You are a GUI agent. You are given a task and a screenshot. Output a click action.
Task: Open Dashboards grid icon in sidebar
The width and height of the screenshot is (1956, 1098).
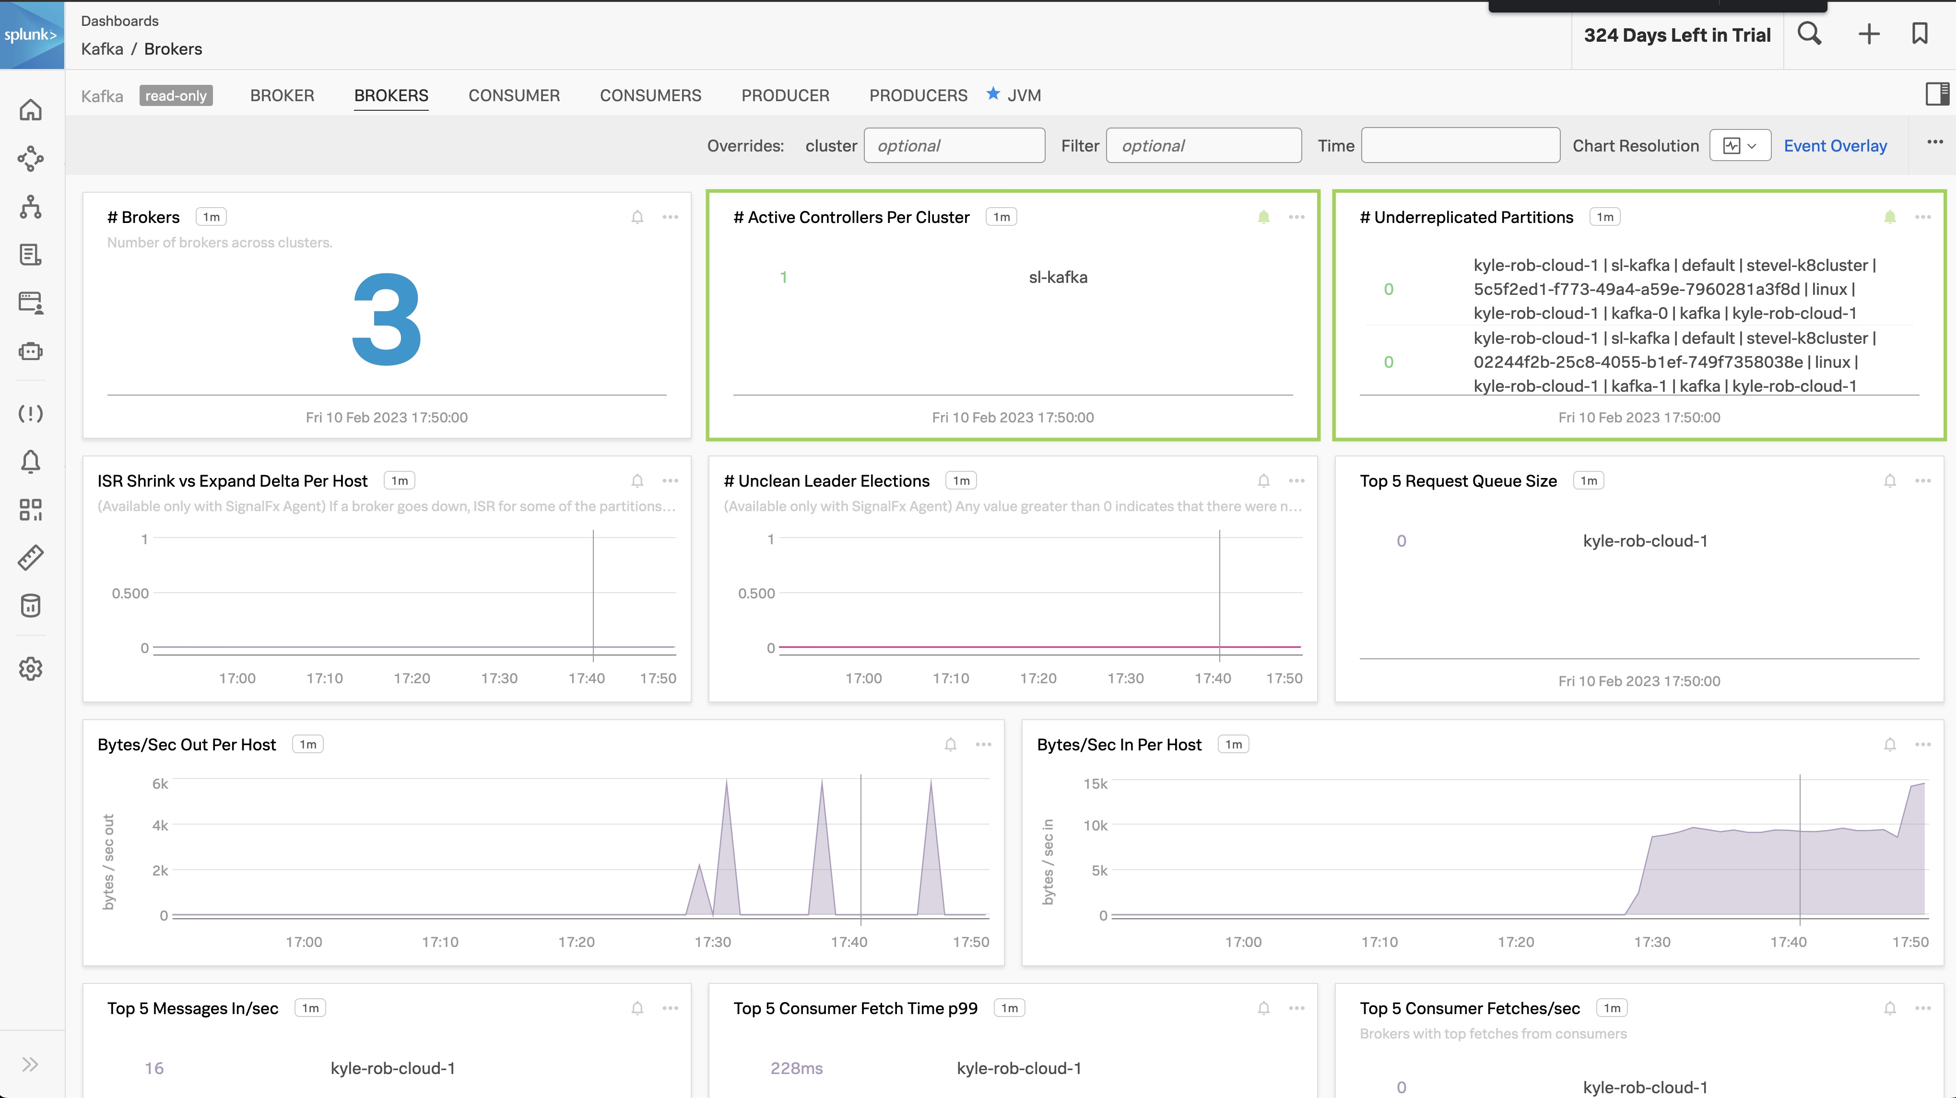(30, 510)
